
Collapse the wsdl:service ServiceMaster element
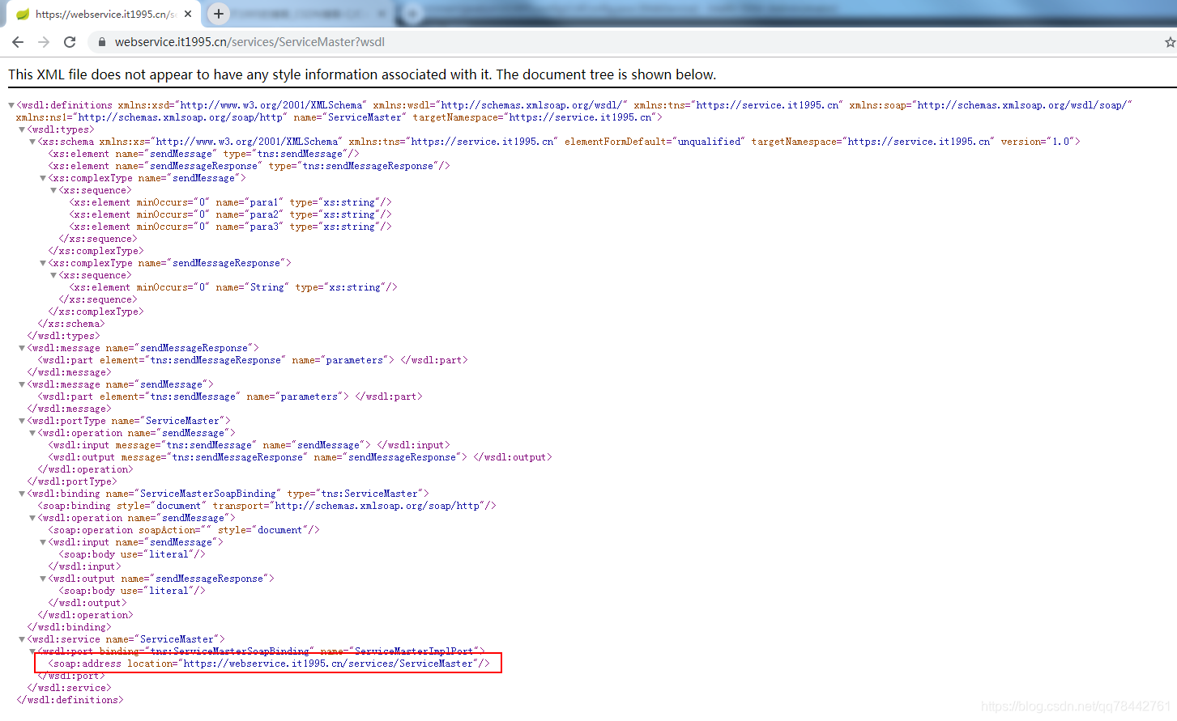pyautogui.click(x=21, y=638)
